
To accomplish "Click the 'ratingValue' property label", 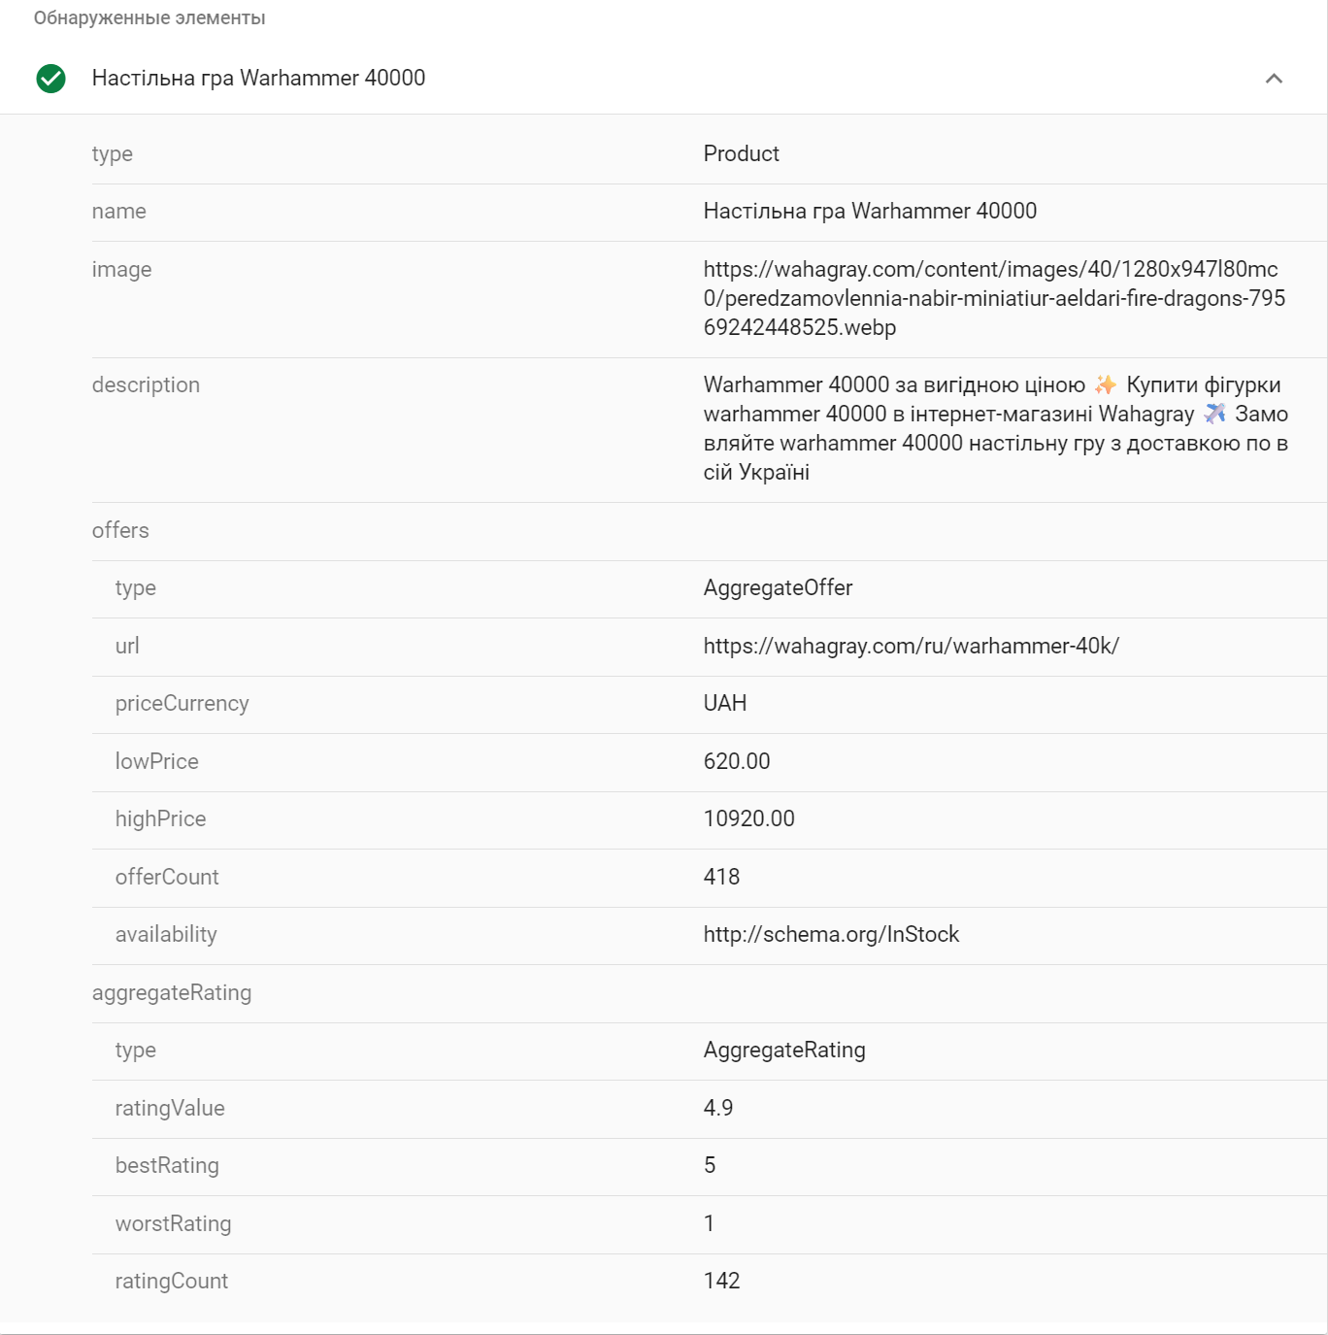I will click(170, 1108).
